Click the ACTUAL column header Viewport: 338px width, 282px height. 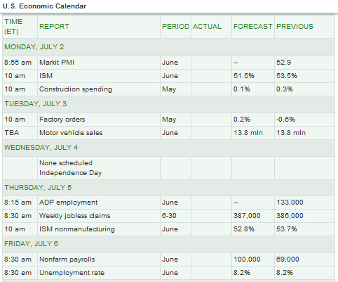(207, 27)
